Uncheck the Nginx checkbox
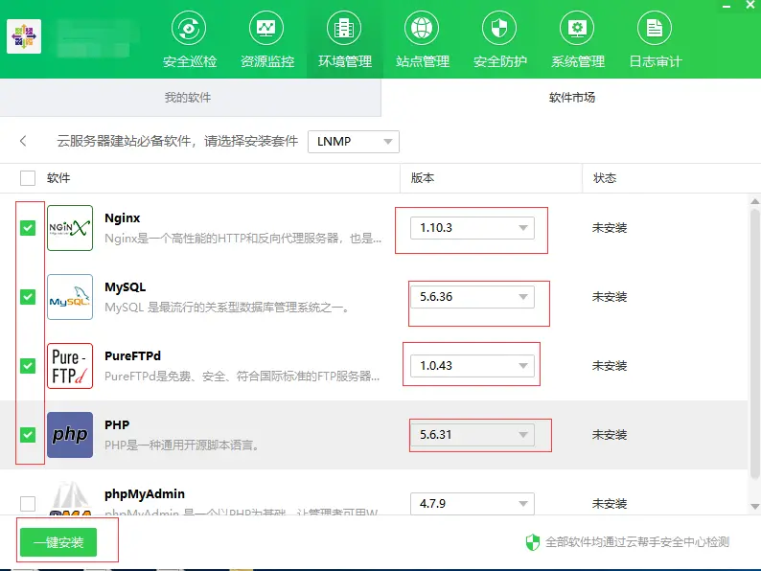This screenshot has height=571, width=761. click(28, 227)
